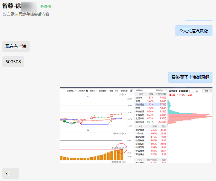Click the shield icon beside 九阶反转 in the image
Screen dimensions: 216x181
point(87,91)
